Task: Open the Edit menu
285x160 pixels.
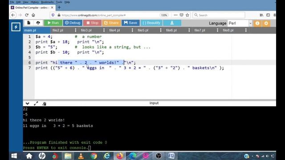Action: pyautogui.click(x=18, y=2)
